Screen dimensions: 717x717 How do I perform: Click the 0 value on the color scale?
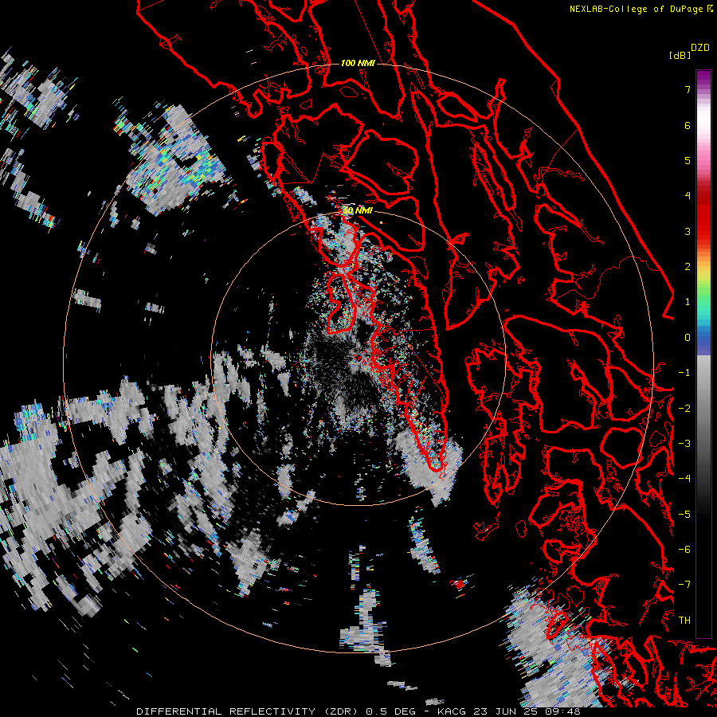pyautogui.click(x=688, y=338)
